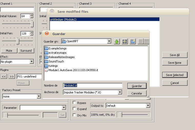Screen dimensions: 195x130
Task: Go to previous plugin with << button
Action: point(4,77)
